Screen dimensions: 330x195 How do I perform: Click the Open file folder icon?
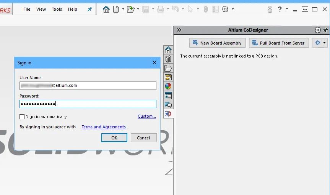click(x=131, y=9)
